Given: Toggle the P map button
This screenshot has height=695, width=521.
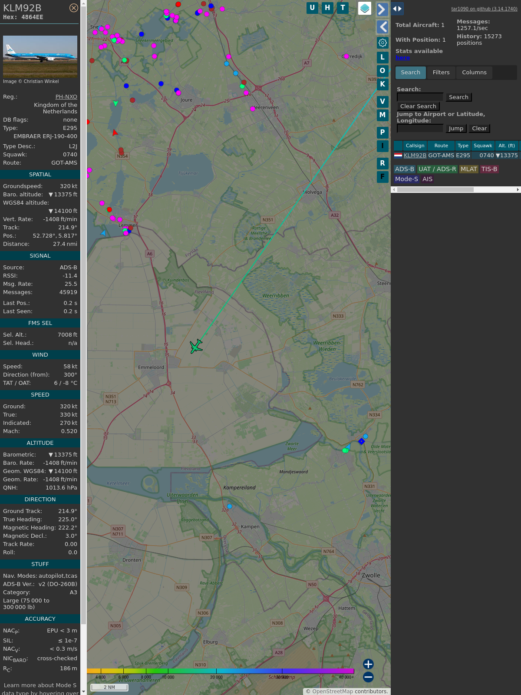Looking at the screenshot, I should point(383,132).
